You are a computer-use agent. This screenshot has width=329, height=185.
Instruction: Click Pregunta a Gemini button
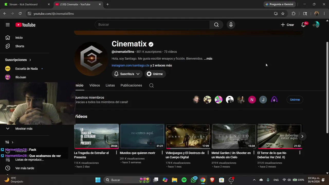[279, 4]
